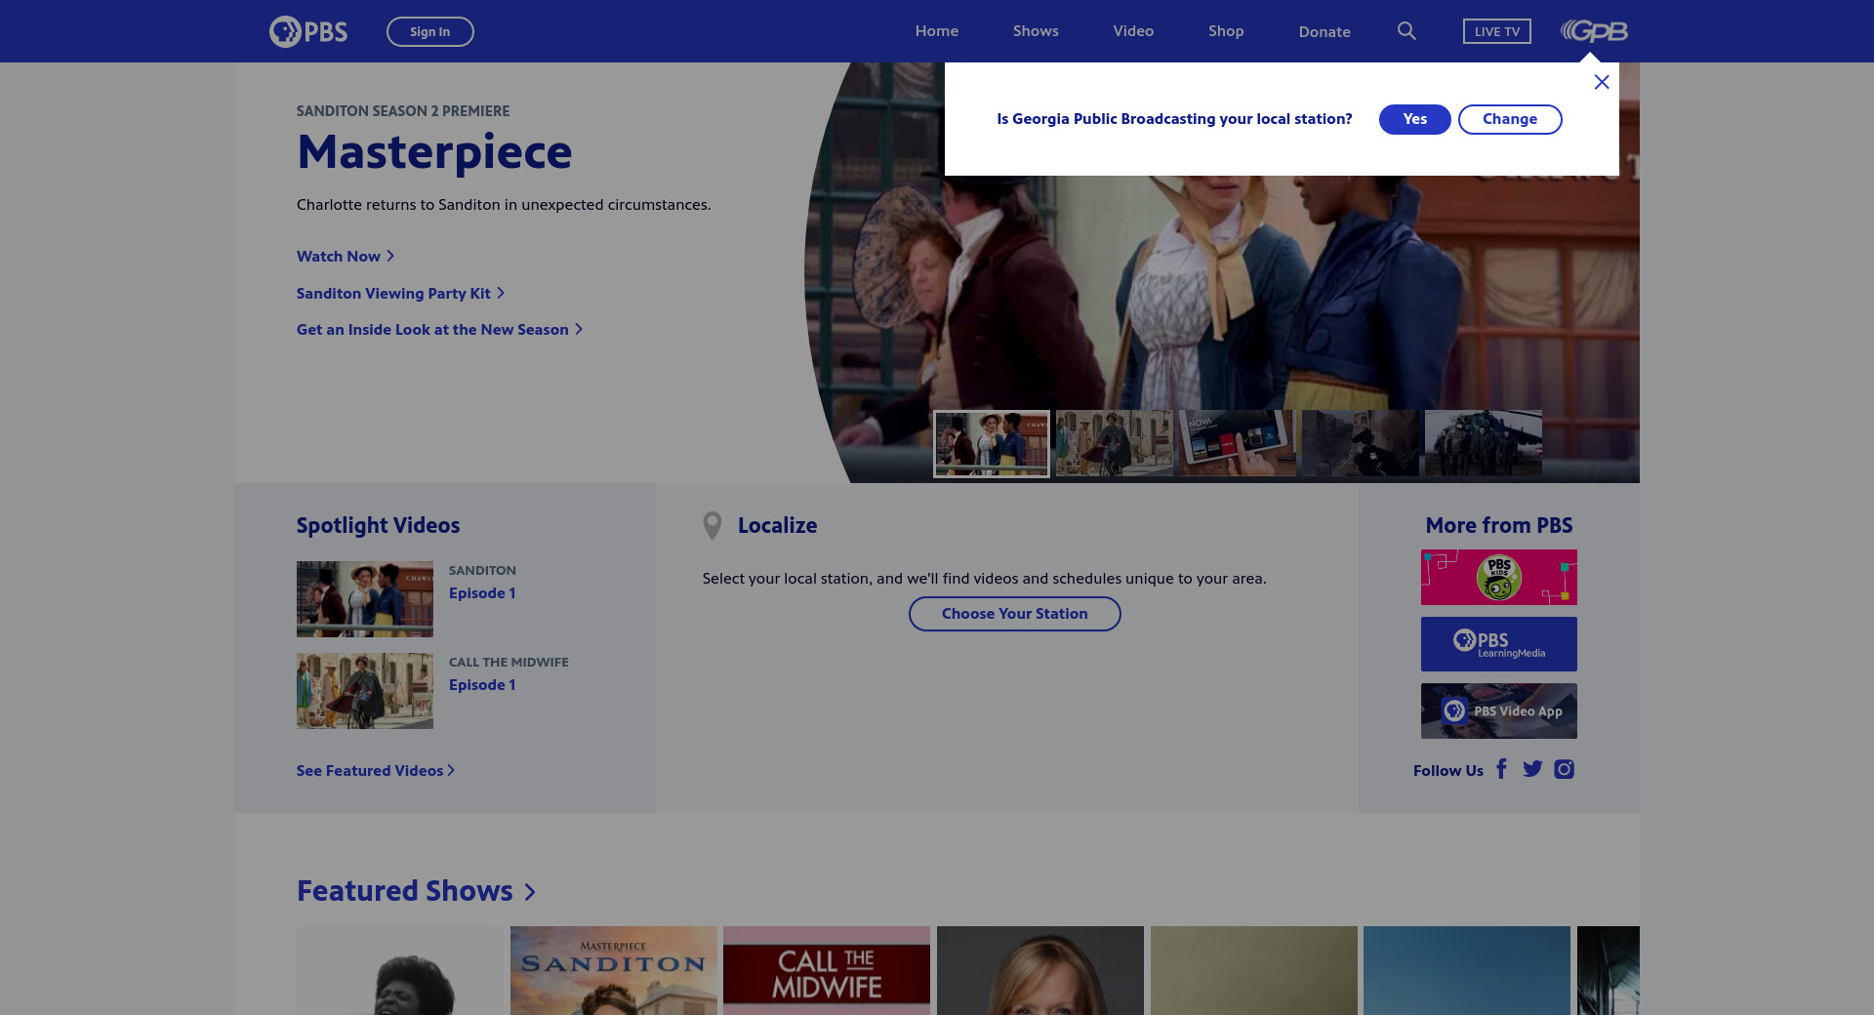Click the Watch Now link

[x=346, y=256]
